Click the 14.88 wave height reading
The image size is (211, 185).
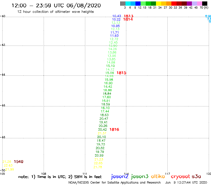(x=111, y=62)
